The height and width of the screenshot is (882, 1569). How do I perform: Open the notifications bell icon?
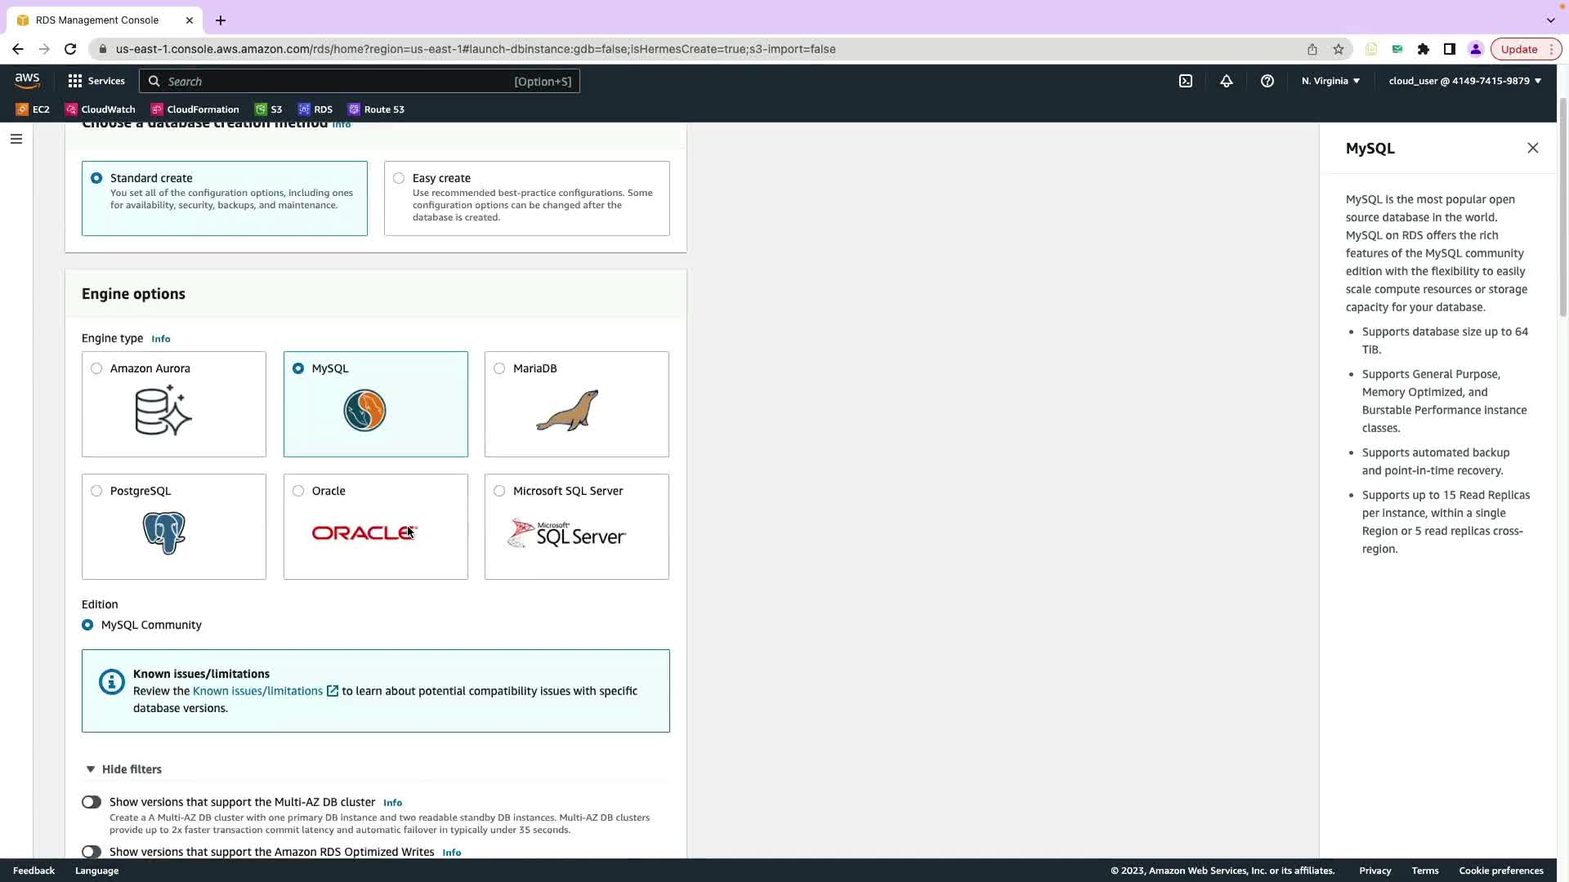(1226, 81)
